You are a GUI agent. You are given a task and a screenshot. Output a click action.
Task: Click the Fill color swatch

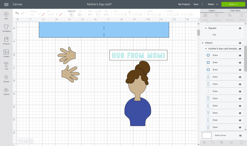[x=61, y=14]
